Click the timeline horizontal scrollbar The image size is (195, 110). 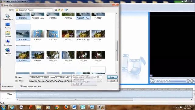tap(76, 100)
